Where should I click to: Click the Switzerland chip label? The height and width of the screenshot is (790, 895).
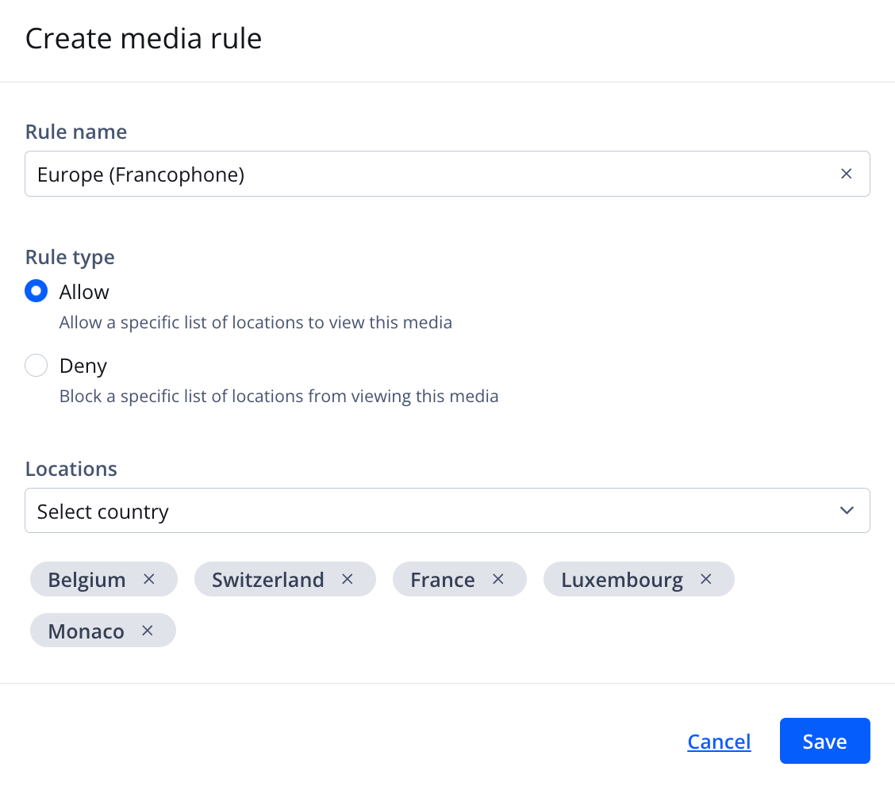click(267, 580)
